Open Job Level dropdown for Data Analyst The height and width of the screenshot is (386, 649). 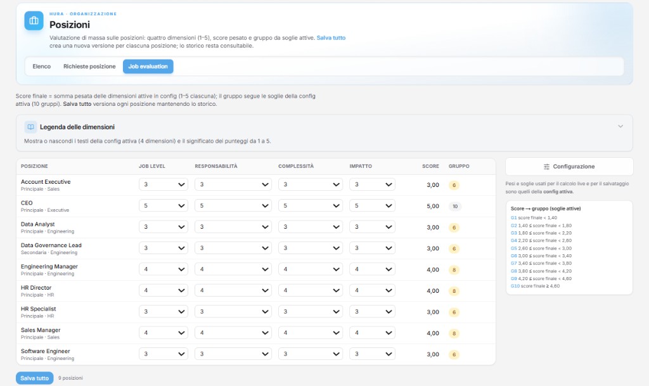tap(164, 227)
